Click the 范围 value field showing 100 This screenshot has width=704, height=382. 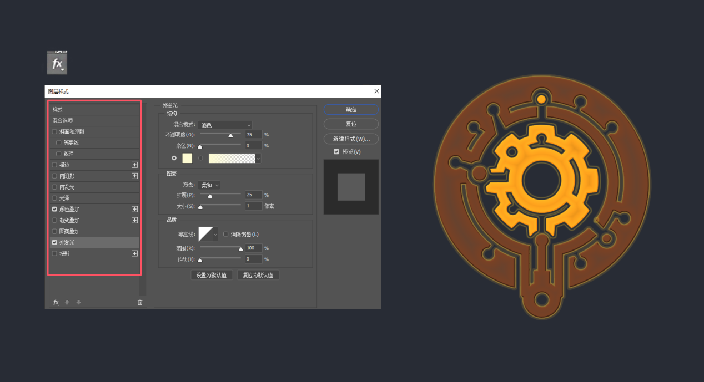(x=253, y=248)
